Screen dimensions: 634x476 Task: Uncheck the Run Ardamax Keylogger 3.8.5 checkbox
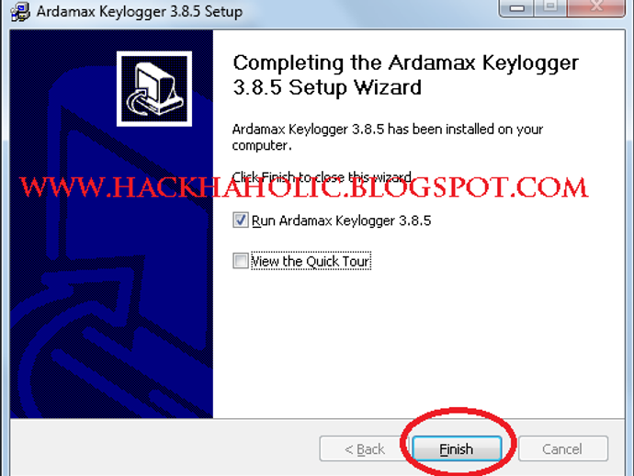(240, 221)
